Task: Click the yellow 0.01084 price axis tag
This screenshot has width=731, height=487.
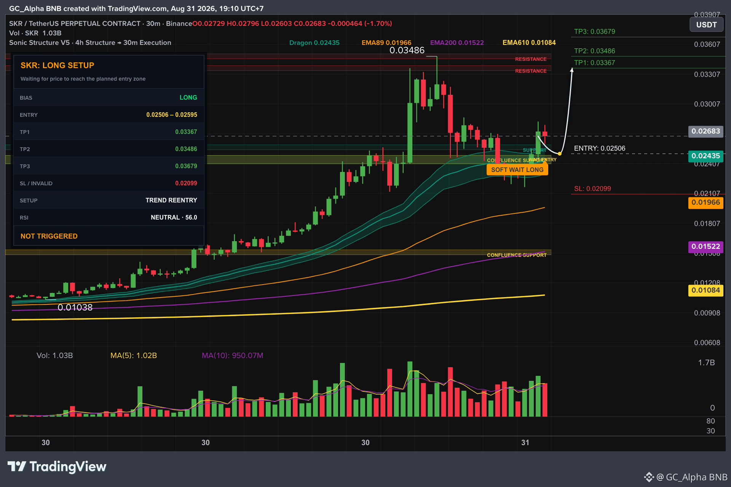Action: point(706,290)
